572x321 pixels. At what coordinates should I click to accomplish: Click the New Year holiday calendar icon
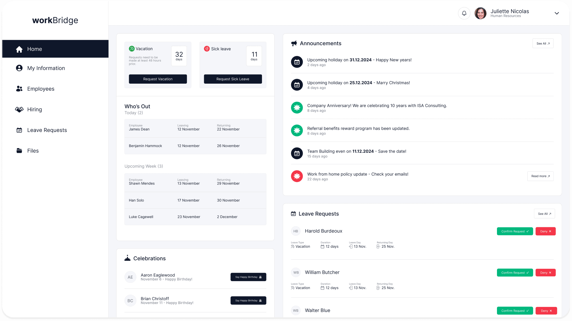(x=297, y=62)
